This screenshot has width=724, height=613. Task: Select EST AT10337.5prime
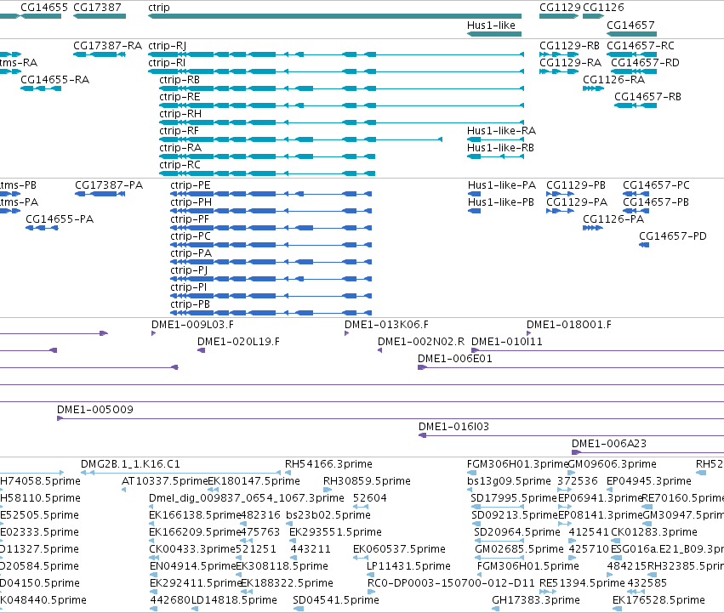165,481
